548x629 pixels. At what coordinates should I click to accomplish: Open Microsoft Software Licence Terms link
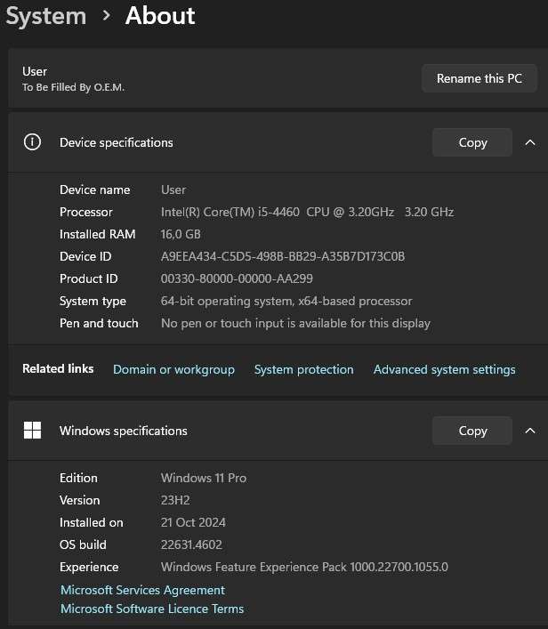(152, 609)
